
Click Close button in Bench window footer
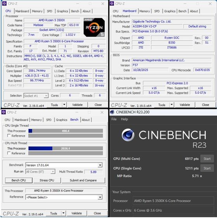click(x=97, y=213)
